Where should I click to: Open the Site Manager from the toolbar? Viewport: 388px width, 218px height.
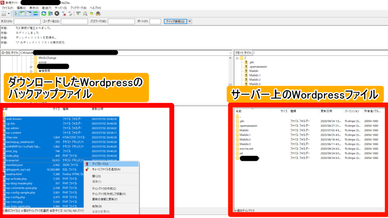(x=4, y=14)
